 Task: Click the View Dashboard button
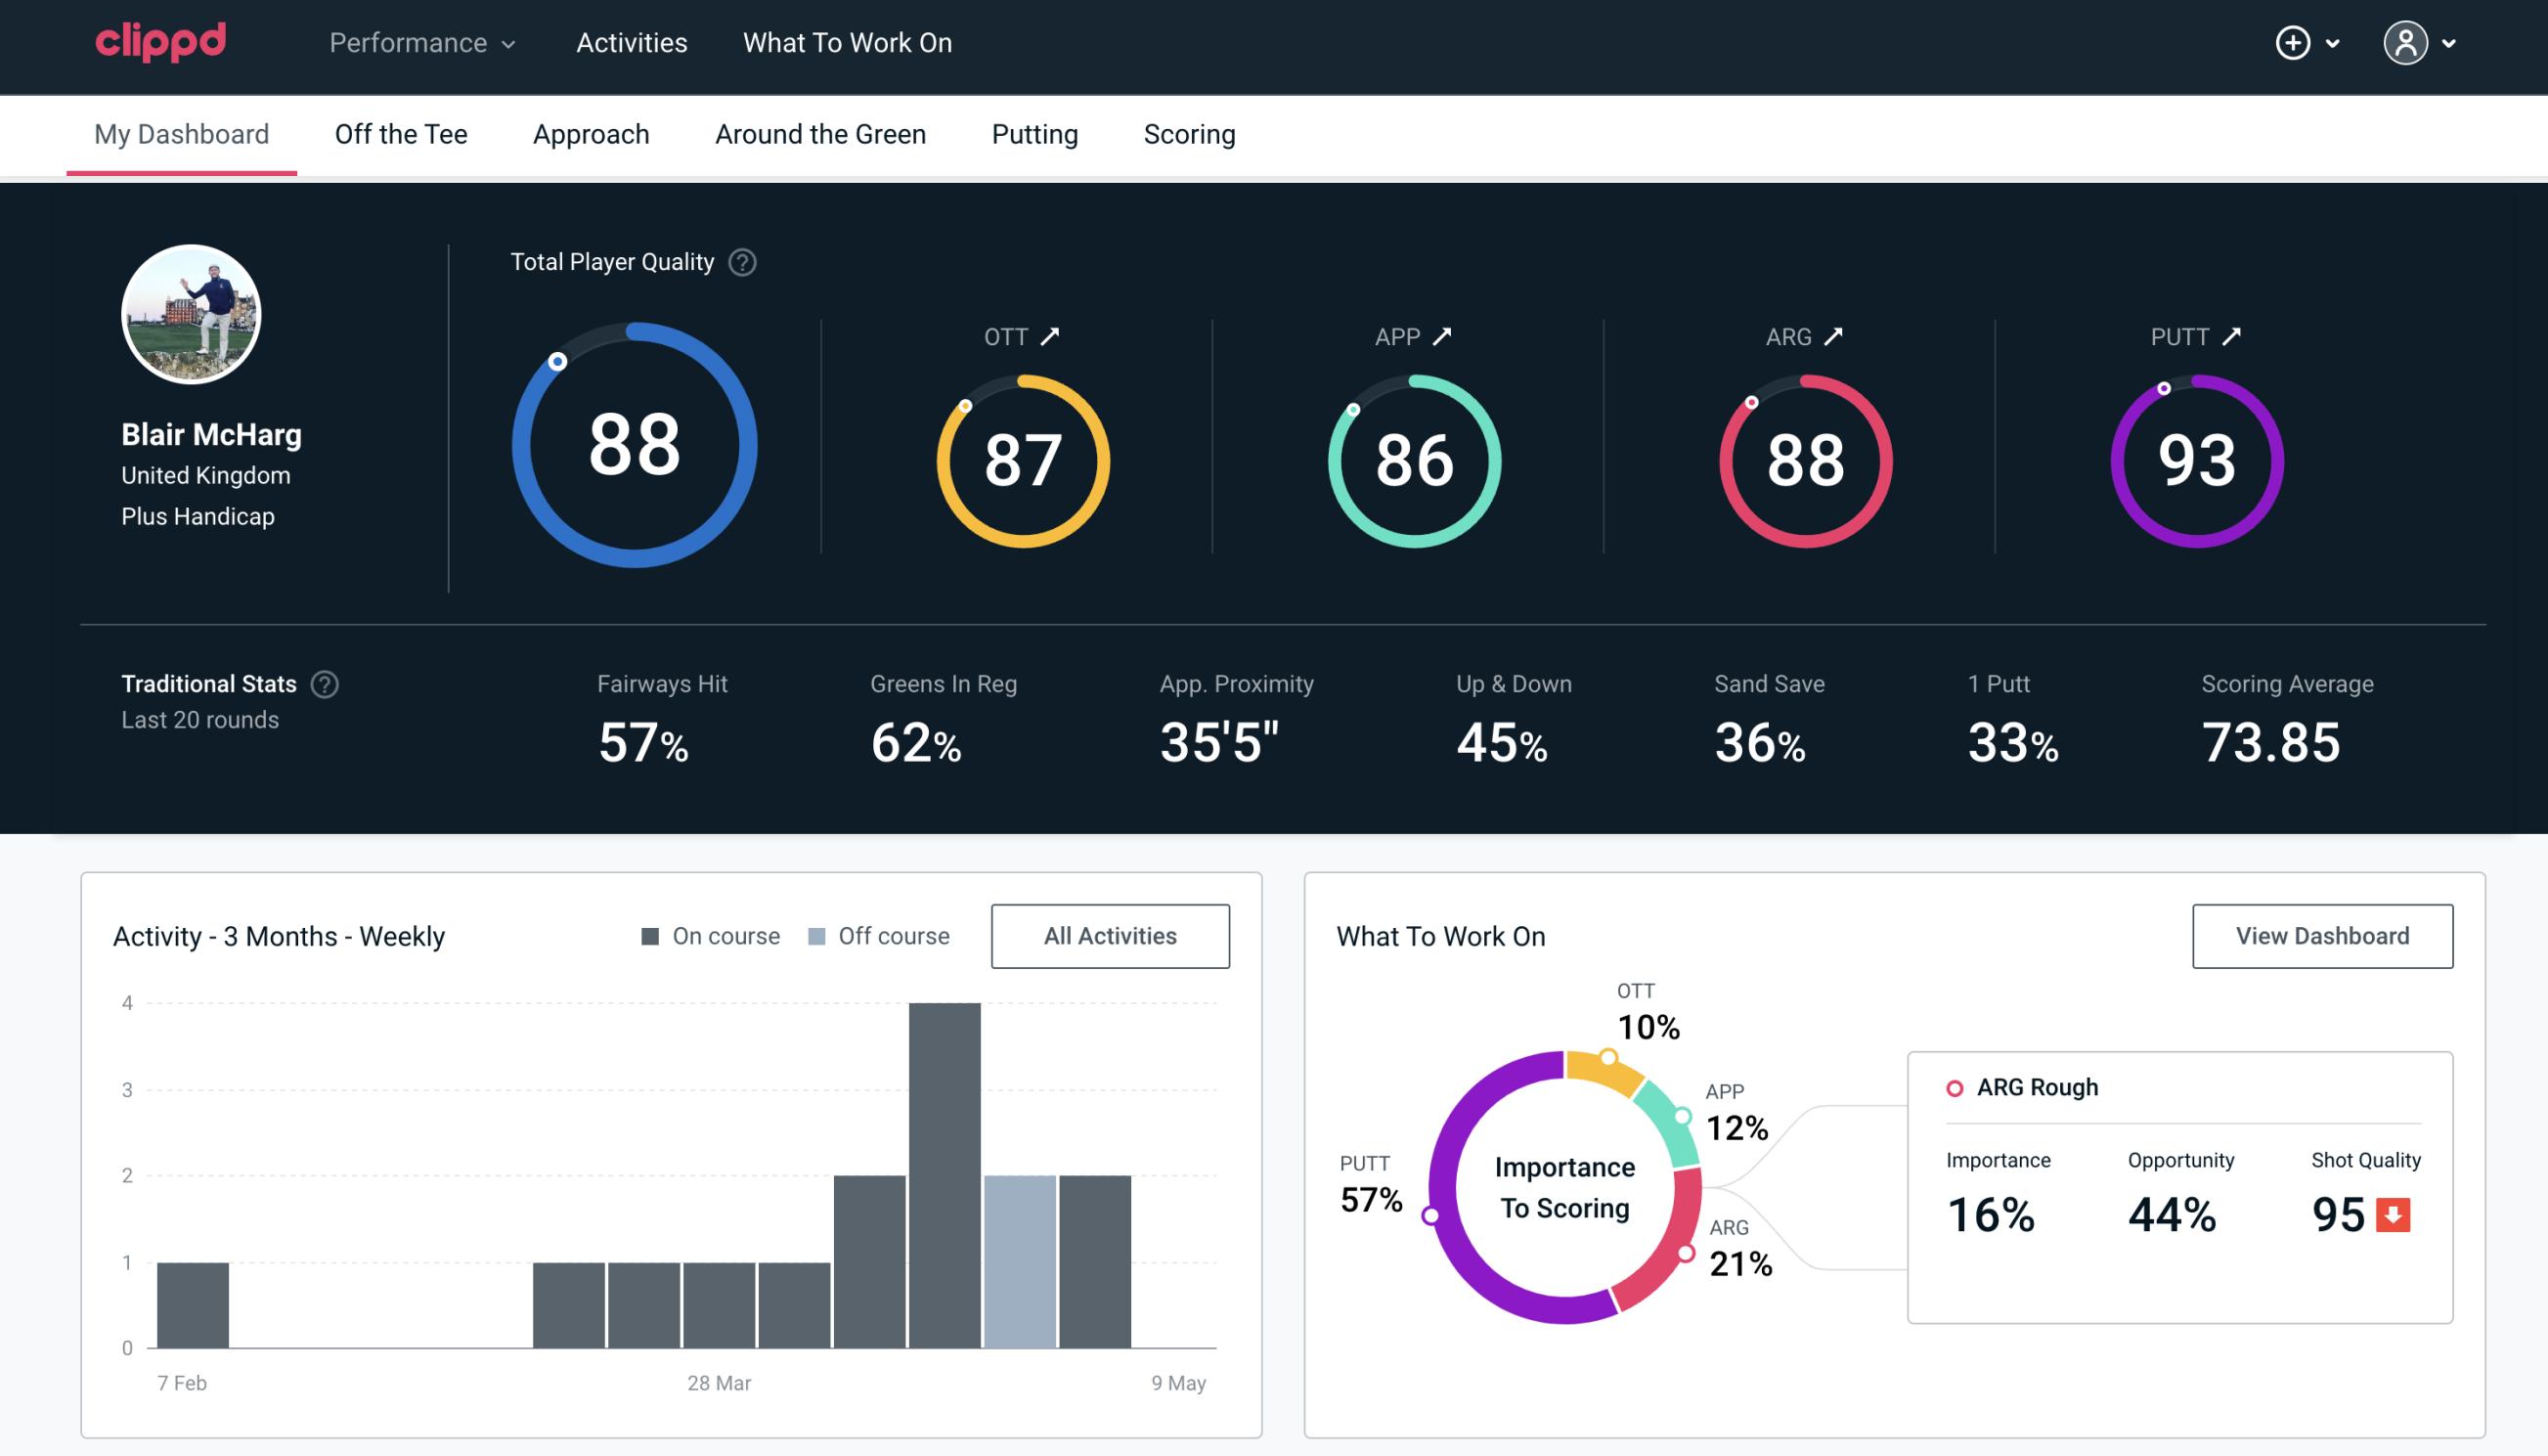(x=2324, y=936)
